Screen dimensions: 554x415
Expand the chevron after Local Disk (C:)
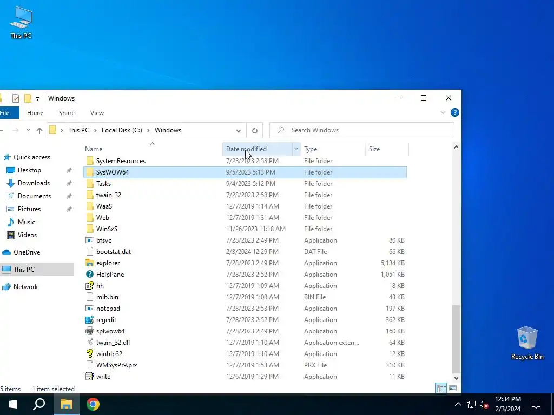tap(148, 130)
